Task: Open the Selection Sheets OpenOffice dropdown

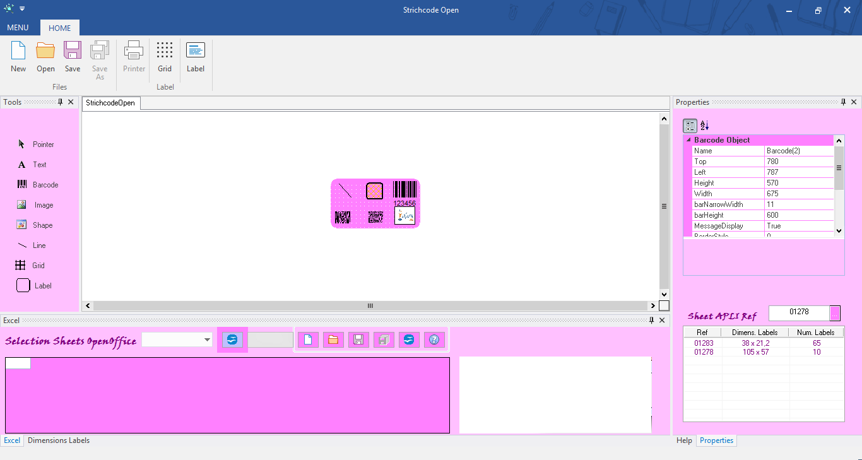Action: 207,340
